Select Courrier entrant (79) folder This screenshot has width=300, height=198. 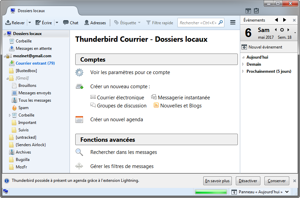pos(35,63)
